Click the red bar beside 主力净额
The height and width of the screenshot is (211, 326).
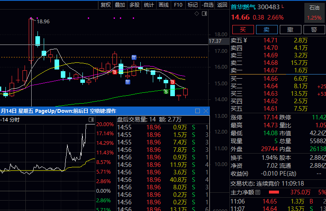[274, 192]
